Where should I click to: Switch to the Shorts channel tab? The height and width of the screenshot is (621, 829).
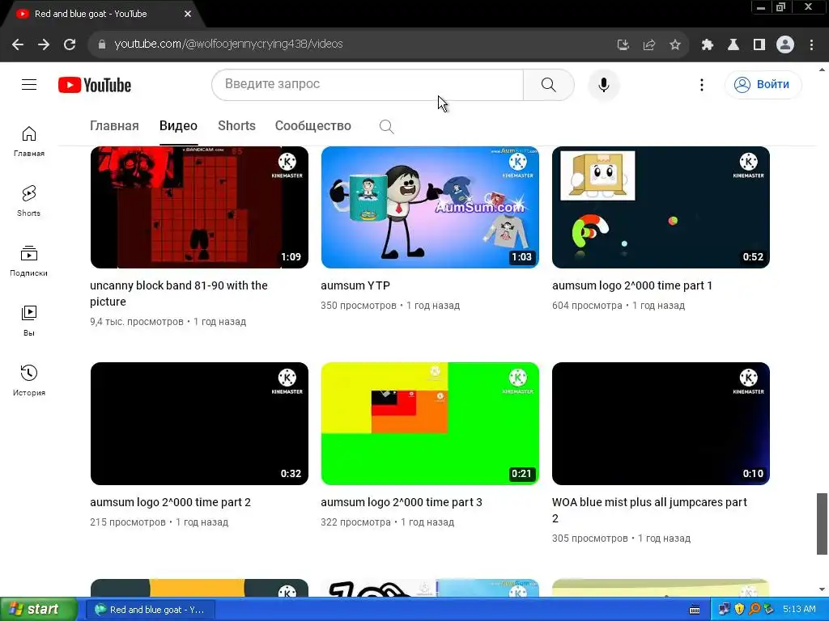coord(236,125)
